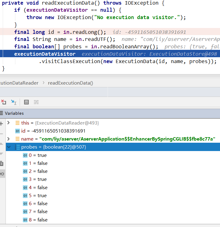This screenshot has height=227, width=220.
Task: Click the New Watch plus icon
Action: pos(2,123)
